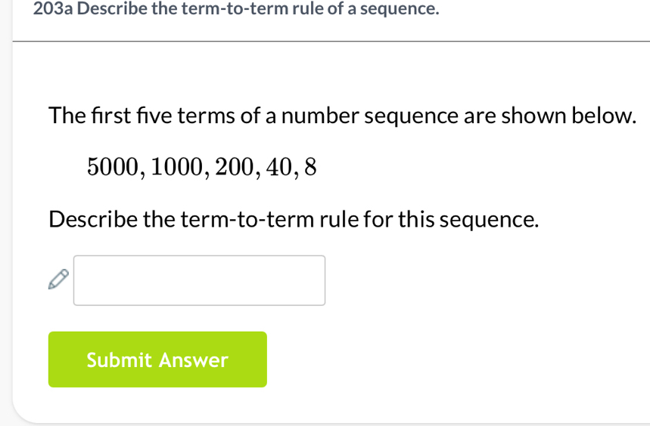
Task: Focus the empty answer input field
Action: [199, 280]
